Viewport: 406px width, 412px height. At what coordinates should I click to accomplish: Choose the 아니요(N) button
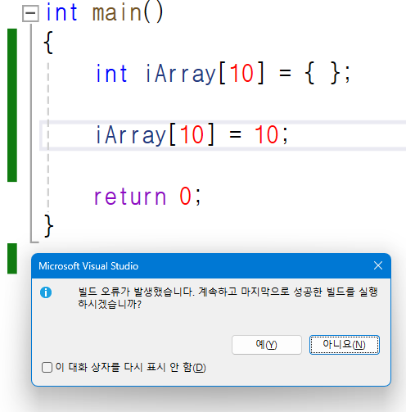coord(345,345)
